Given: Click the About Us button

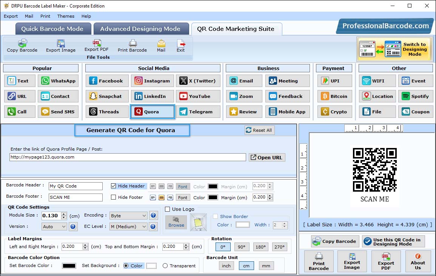Looking at the screenshot, I should 418,261.
